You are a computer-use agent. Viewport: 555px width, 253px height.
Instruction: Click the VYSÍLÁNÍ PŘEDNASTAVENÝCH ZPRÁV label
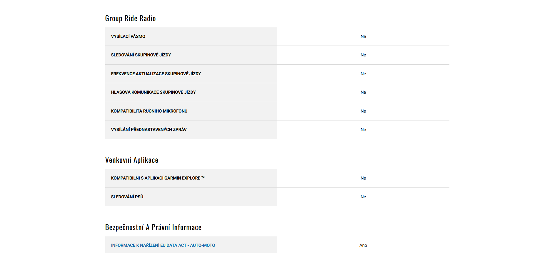(149, 130)
